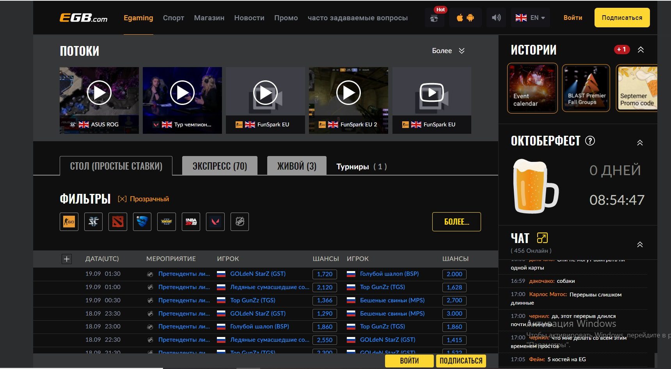The height and width of the screenshot is (369, 671).
Task: Mute site sound with speaker icon
Action: (496, 18)
